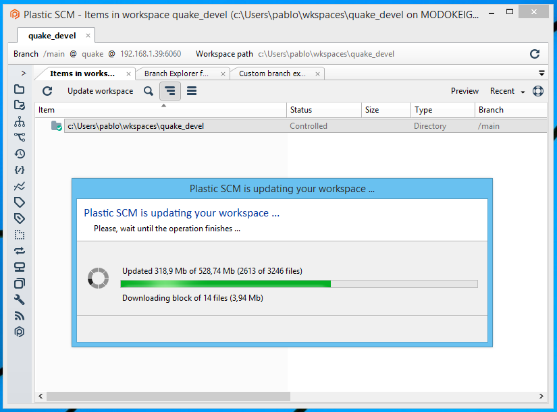The height and width of the screenshot is (412, 557).
Task: Switch to flat list view icon
Action: (192, 91)
